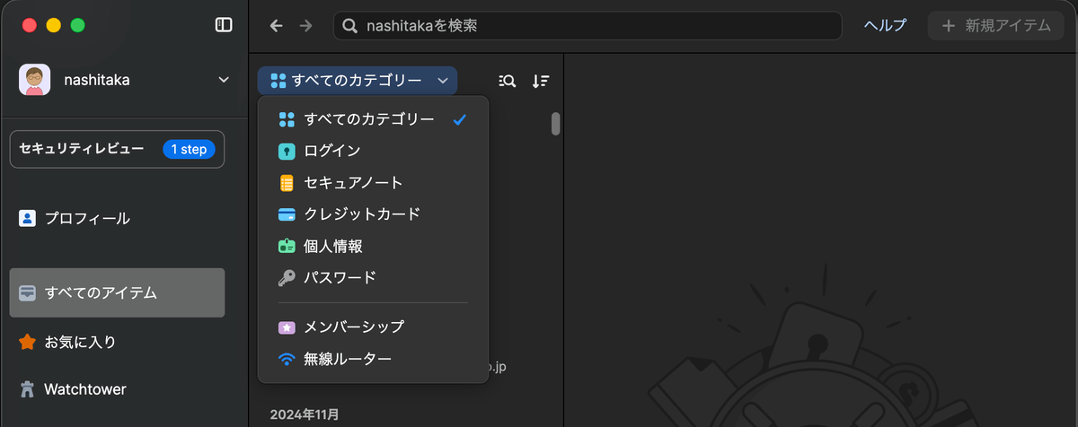Click the nashitaka account name

97,80
